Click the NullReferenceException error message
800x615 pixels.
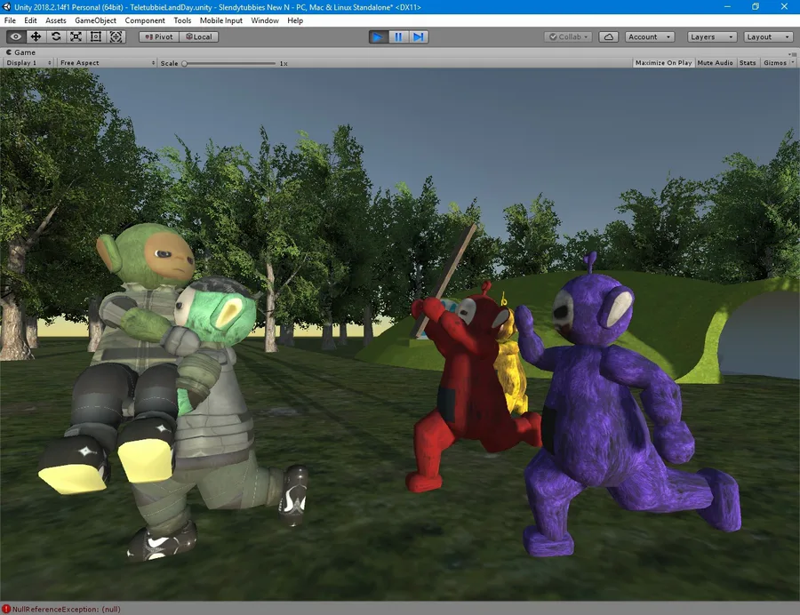coord(67,609)
